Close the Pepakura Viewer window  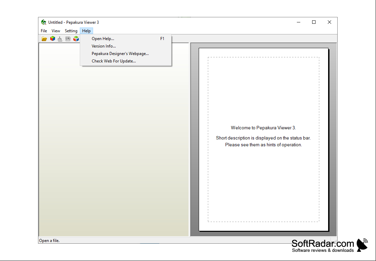click(x=329, y=22)
